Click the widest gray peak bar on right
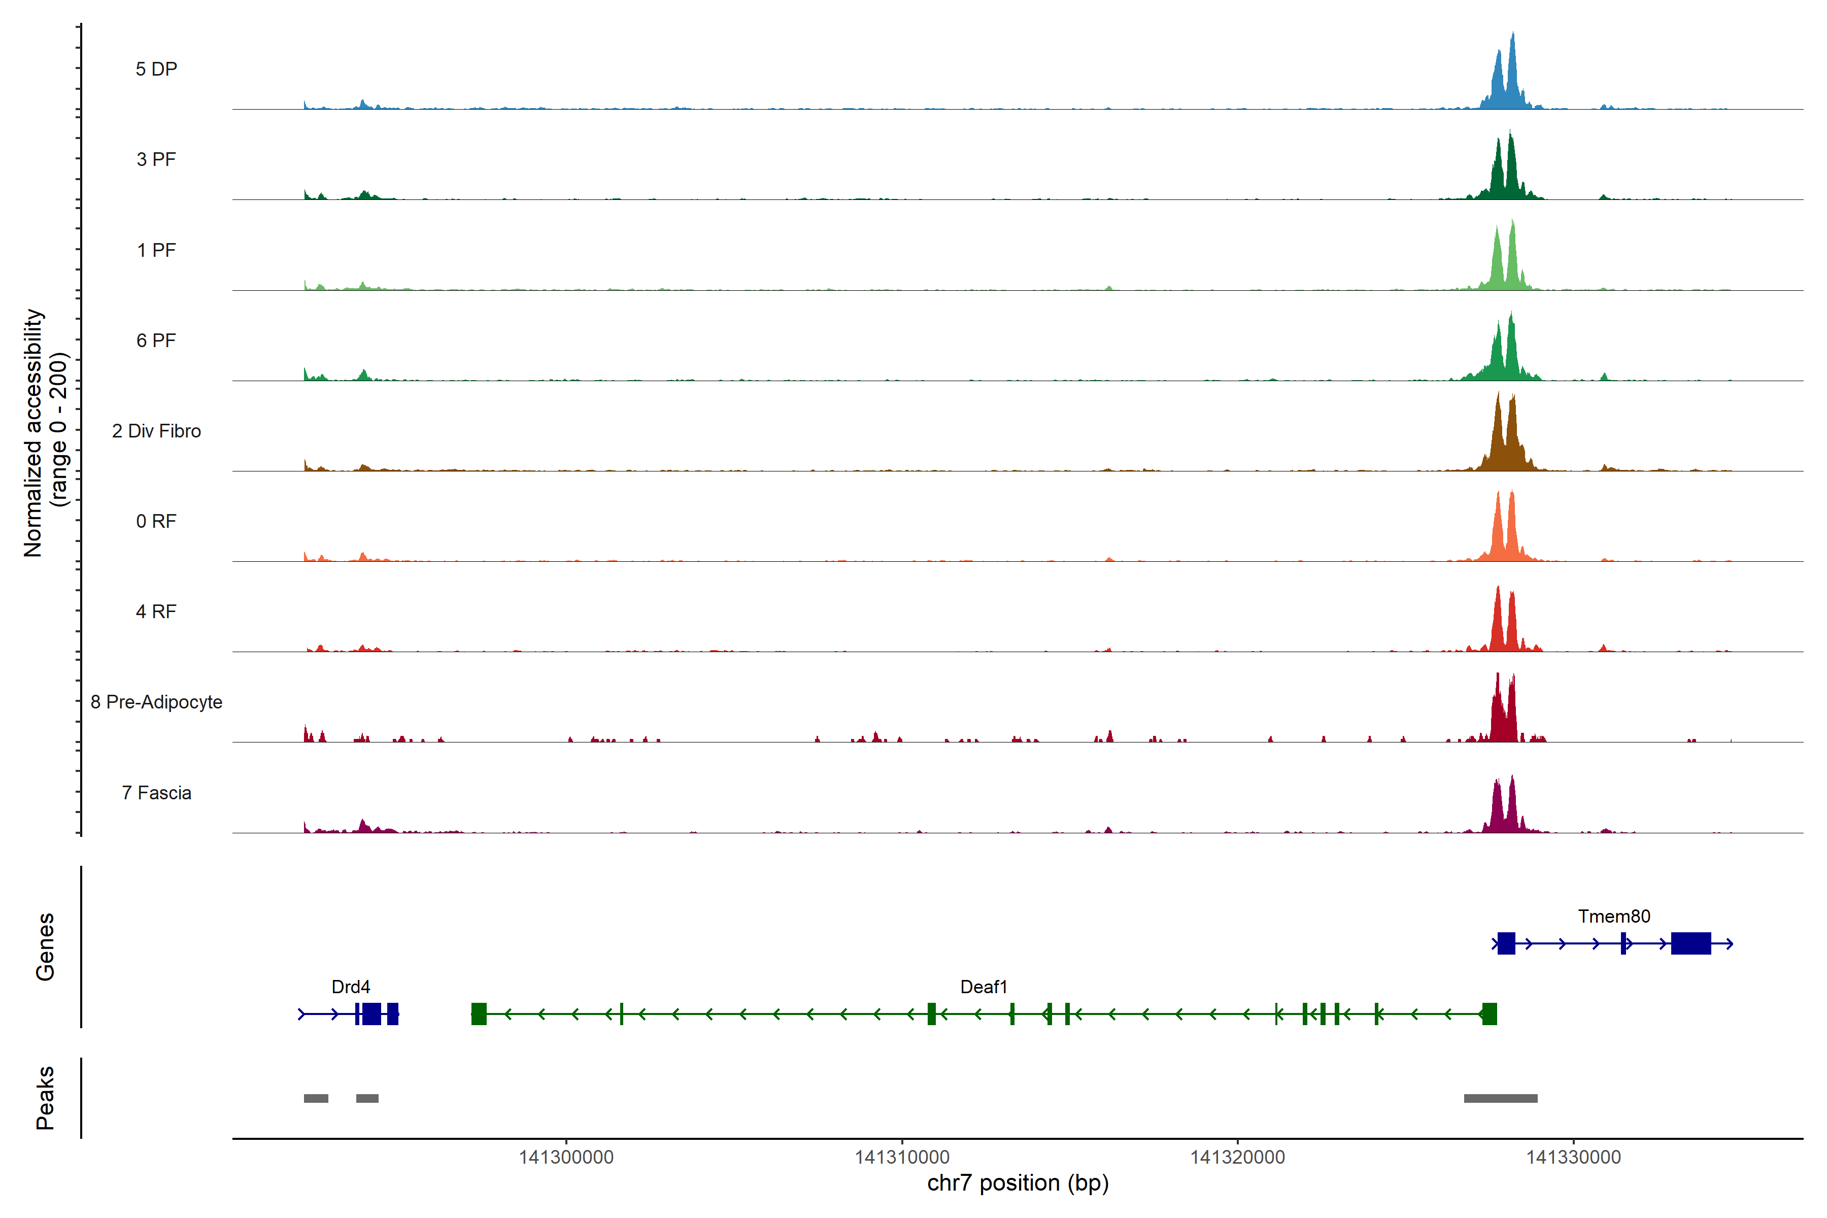The image size is (1827, 1218). tap(1500, 1098)
